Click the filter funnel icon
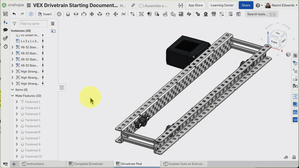Viewport: 299px width, 168px height. click(x=14, y=24)
